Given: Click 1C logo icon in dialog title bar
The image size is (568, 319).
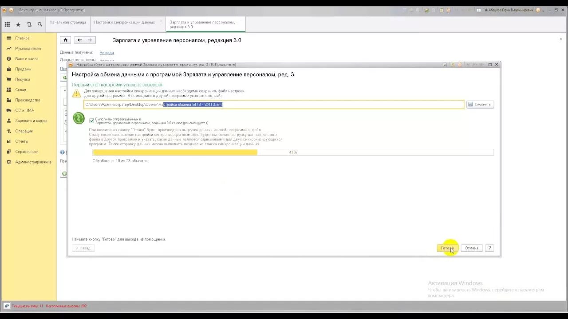Looking at the screenshot, I should coord(71,65).
